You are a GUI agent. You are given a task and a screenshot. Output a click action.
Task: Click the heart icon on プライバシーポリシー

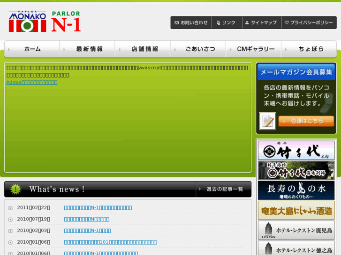287,22
